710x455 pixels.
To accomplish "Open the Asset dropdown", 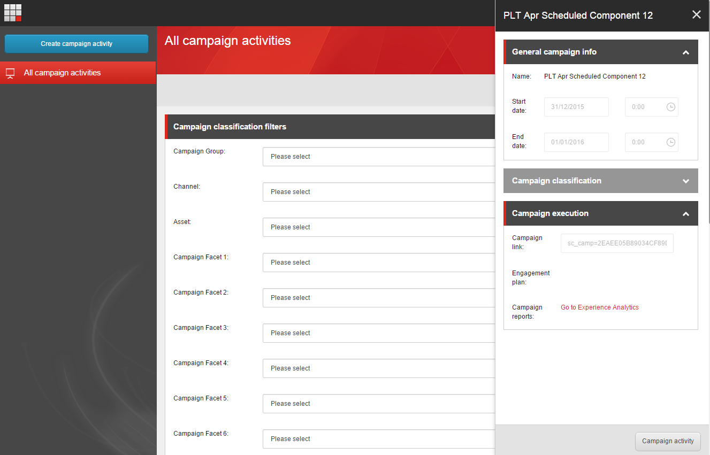I will point(379,227).
